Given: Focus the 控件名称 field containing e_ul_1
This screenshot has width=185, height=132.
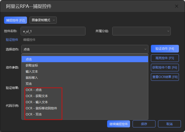Looking at the screenshot, I should pos(53,31).
